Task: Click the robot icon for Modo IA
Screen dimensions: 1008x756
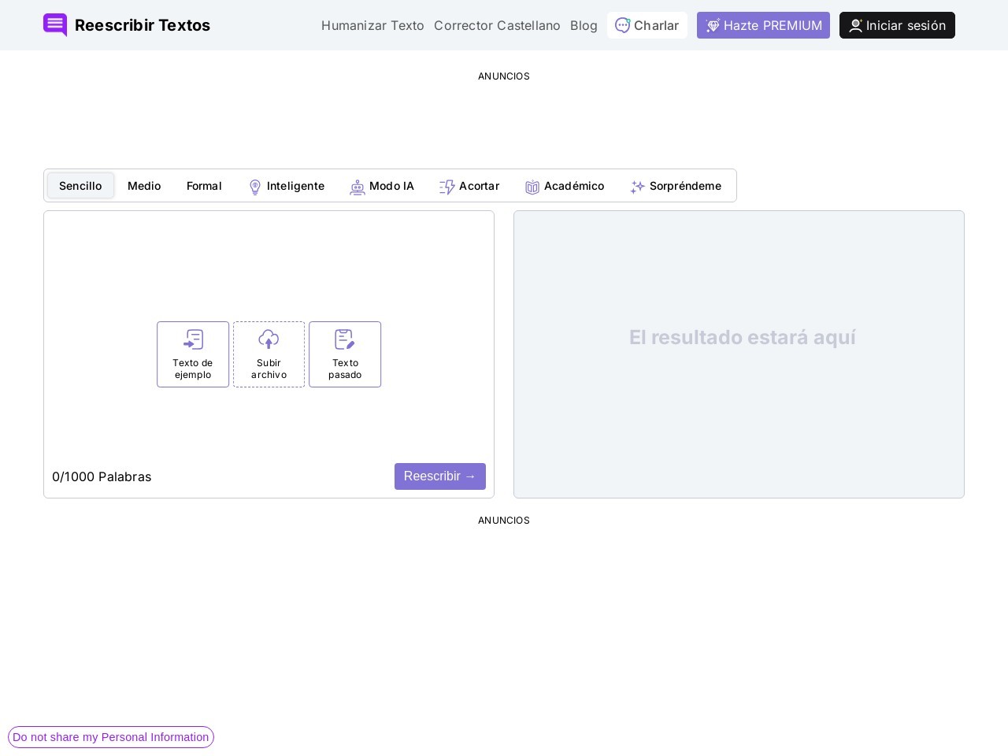Action: point(358,187)
